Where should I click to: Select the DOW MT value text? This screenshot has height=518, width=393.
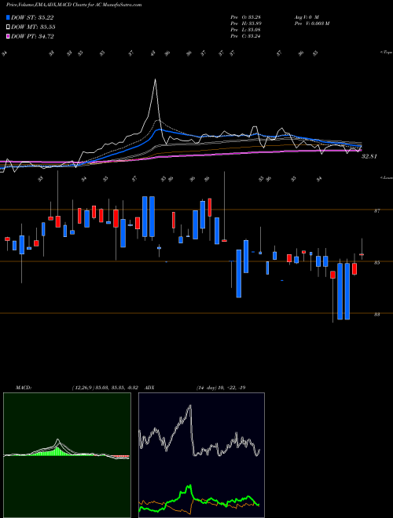(x=47, y=27)
